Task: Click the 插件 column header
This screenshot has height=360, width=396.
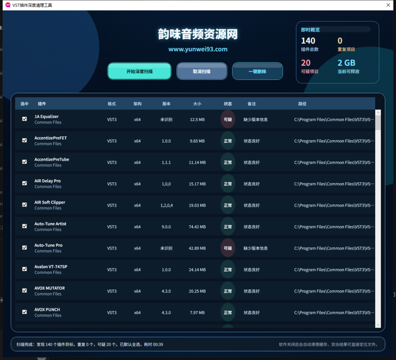Action: pos(42,104)
